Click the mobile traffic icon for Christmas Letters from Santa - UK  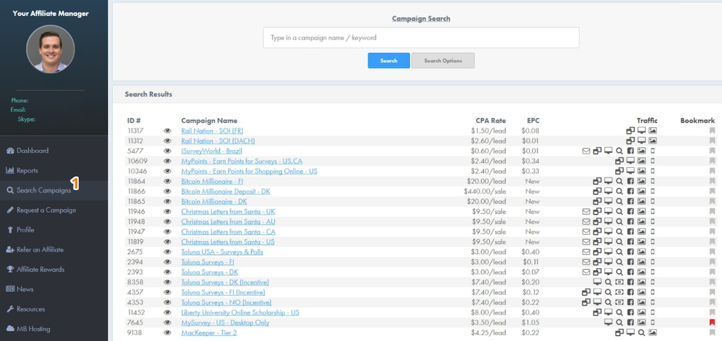point(653,212)
